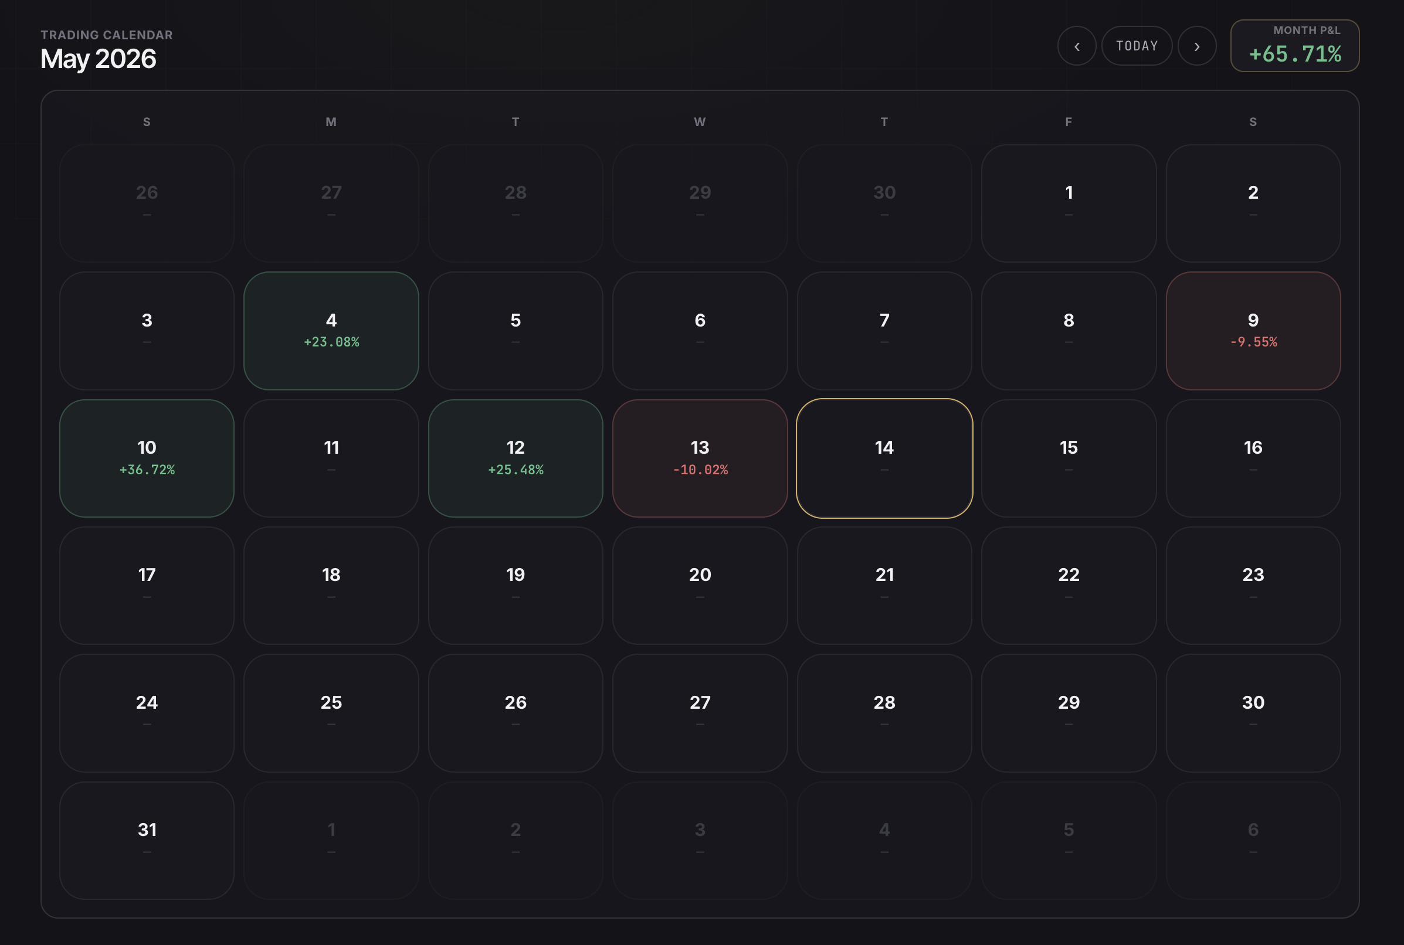Select May 3 in the calendar
This screenshot has width=1404, height=945.
point(147,331)
